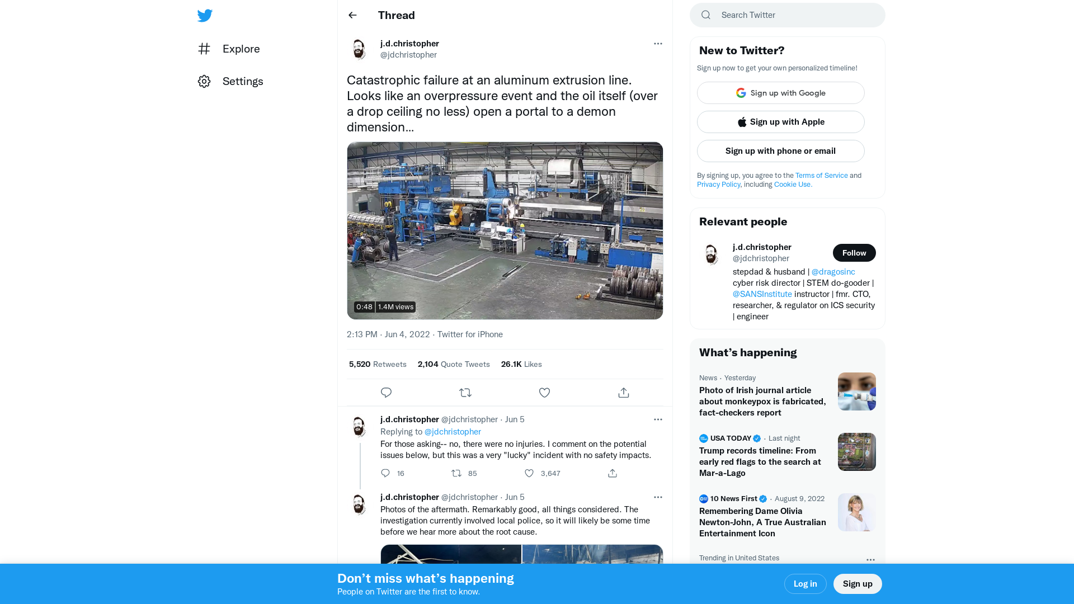Viewport: 1074px width, 604px height.
Task: Open more options for the first reply
Action: 658,419
